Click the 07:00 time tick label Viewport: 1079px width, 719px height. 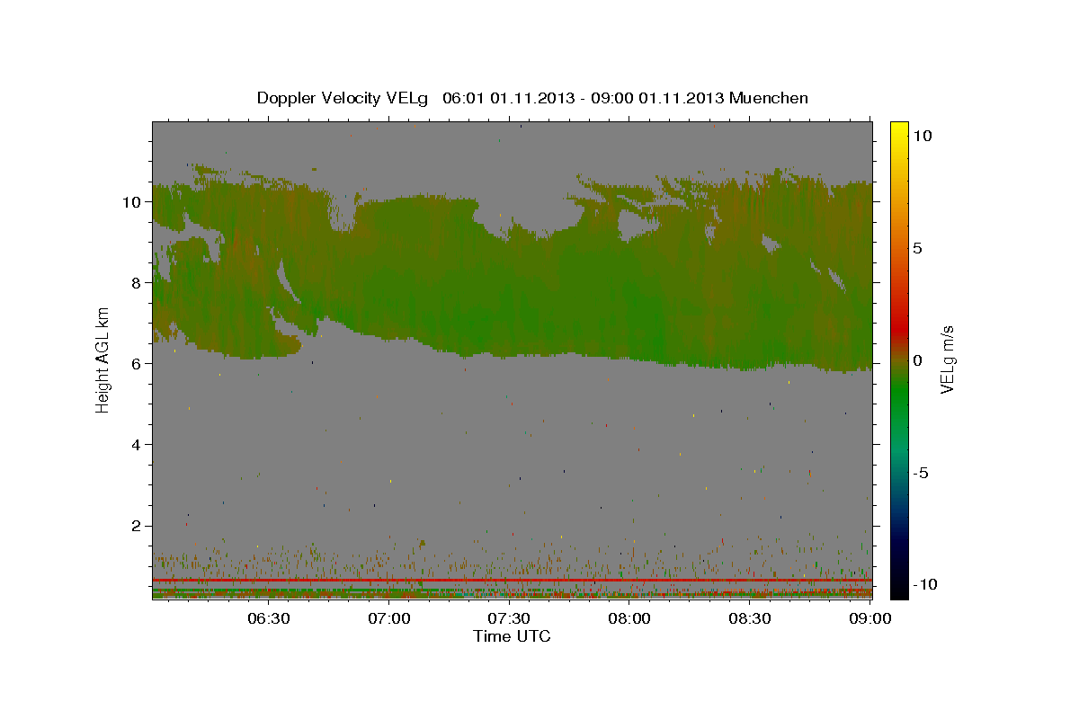pyautogui.click(x=389, y=618)
